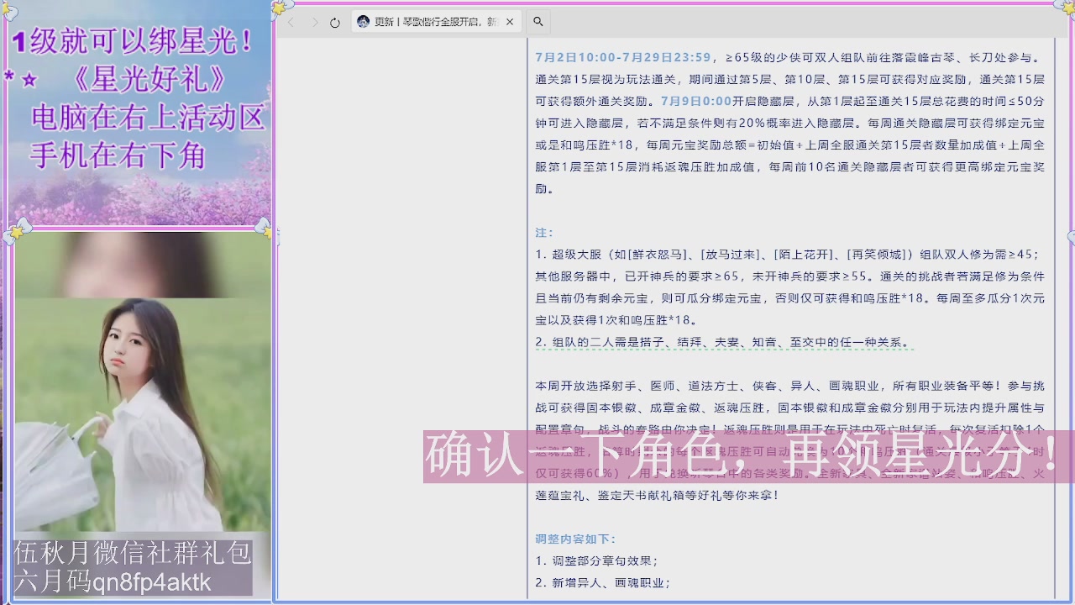Click the text 手机在右下角
The height and width of the screenshot is (605, 1075).
click(118, 155)
